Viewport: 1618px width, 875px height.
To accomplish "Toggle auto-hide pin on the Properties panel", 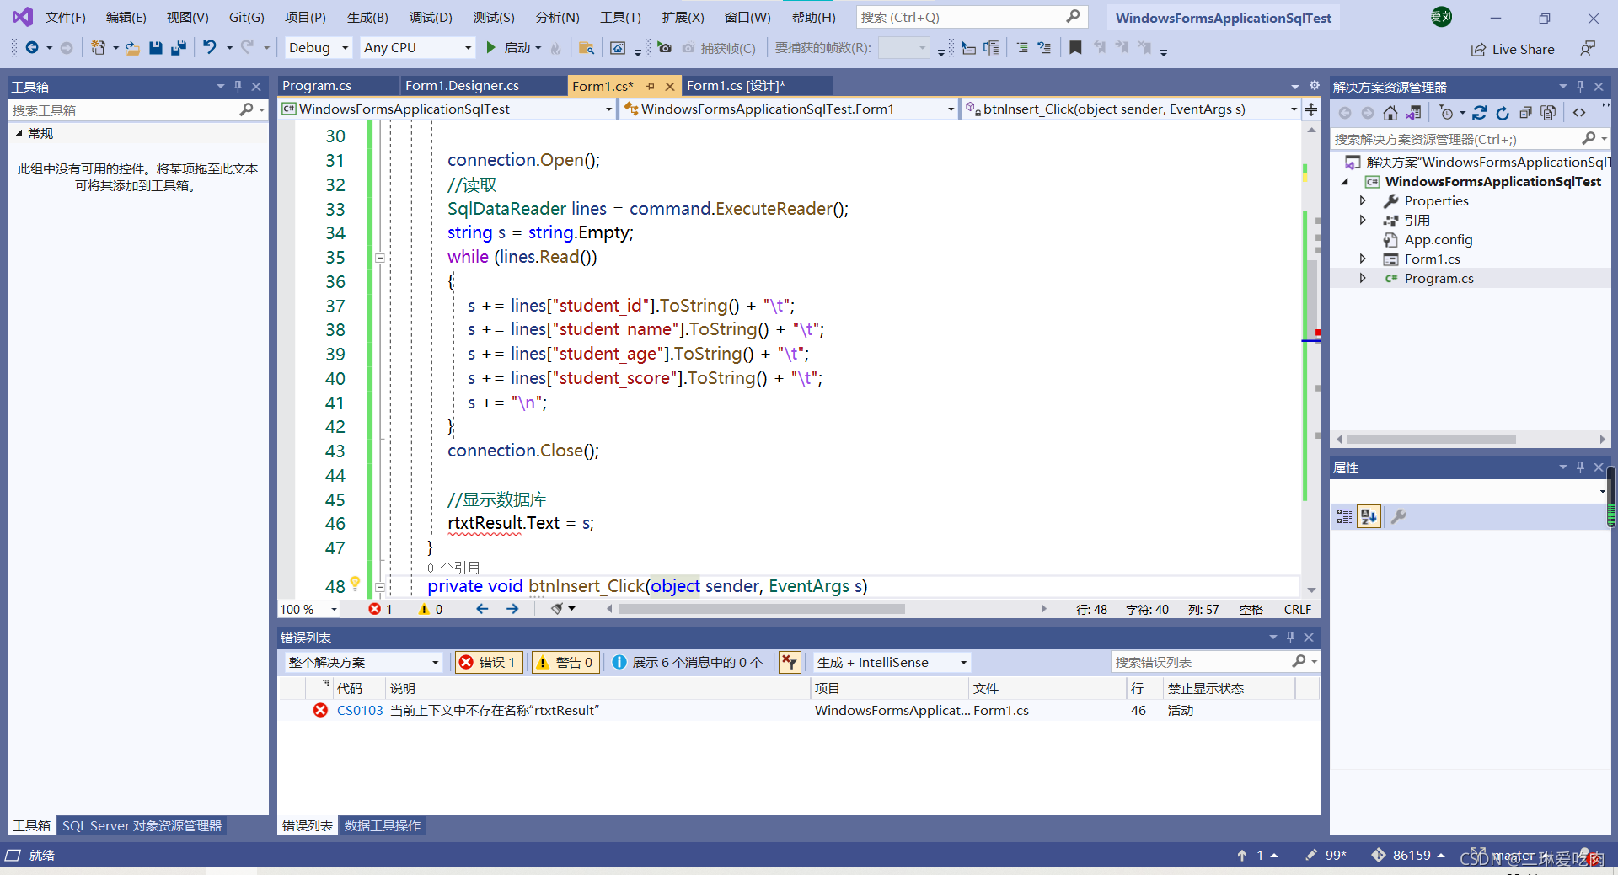I will [1580, 467].
